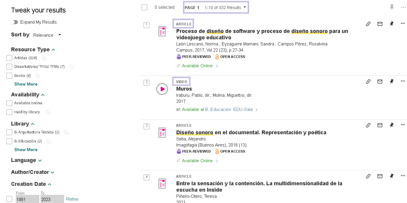Click the play icon for Muros video
407x203 pixels.
tap(162, 89)
